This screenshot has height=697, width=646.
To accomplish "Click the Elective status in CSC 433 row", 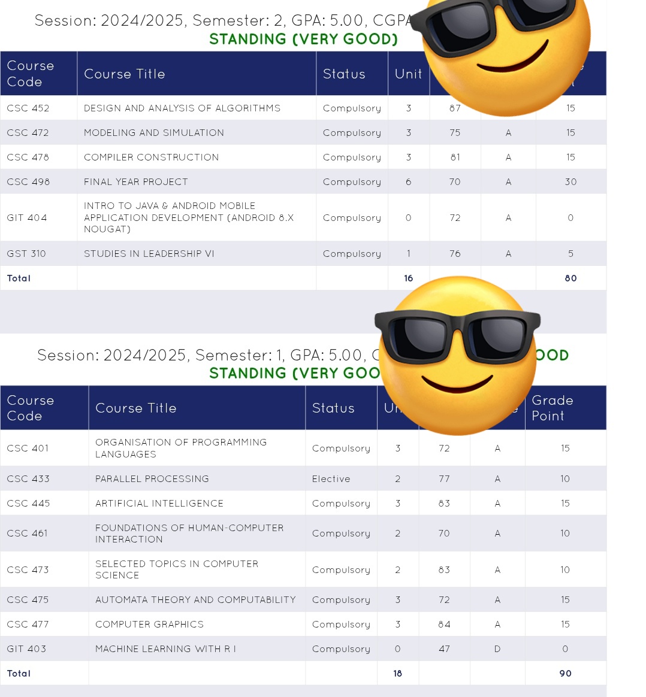I will 331,478.
